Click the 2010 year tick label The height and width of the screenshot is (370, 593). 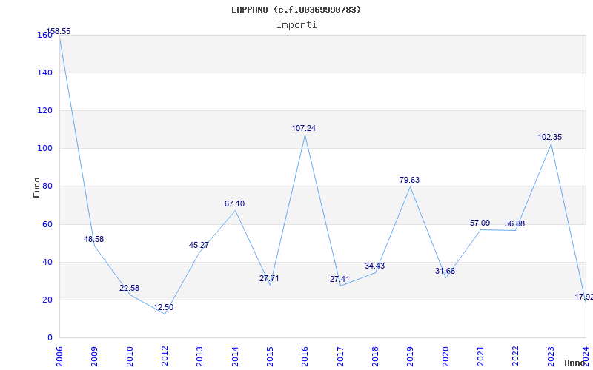pyautogui.click(x=130, y=357)
